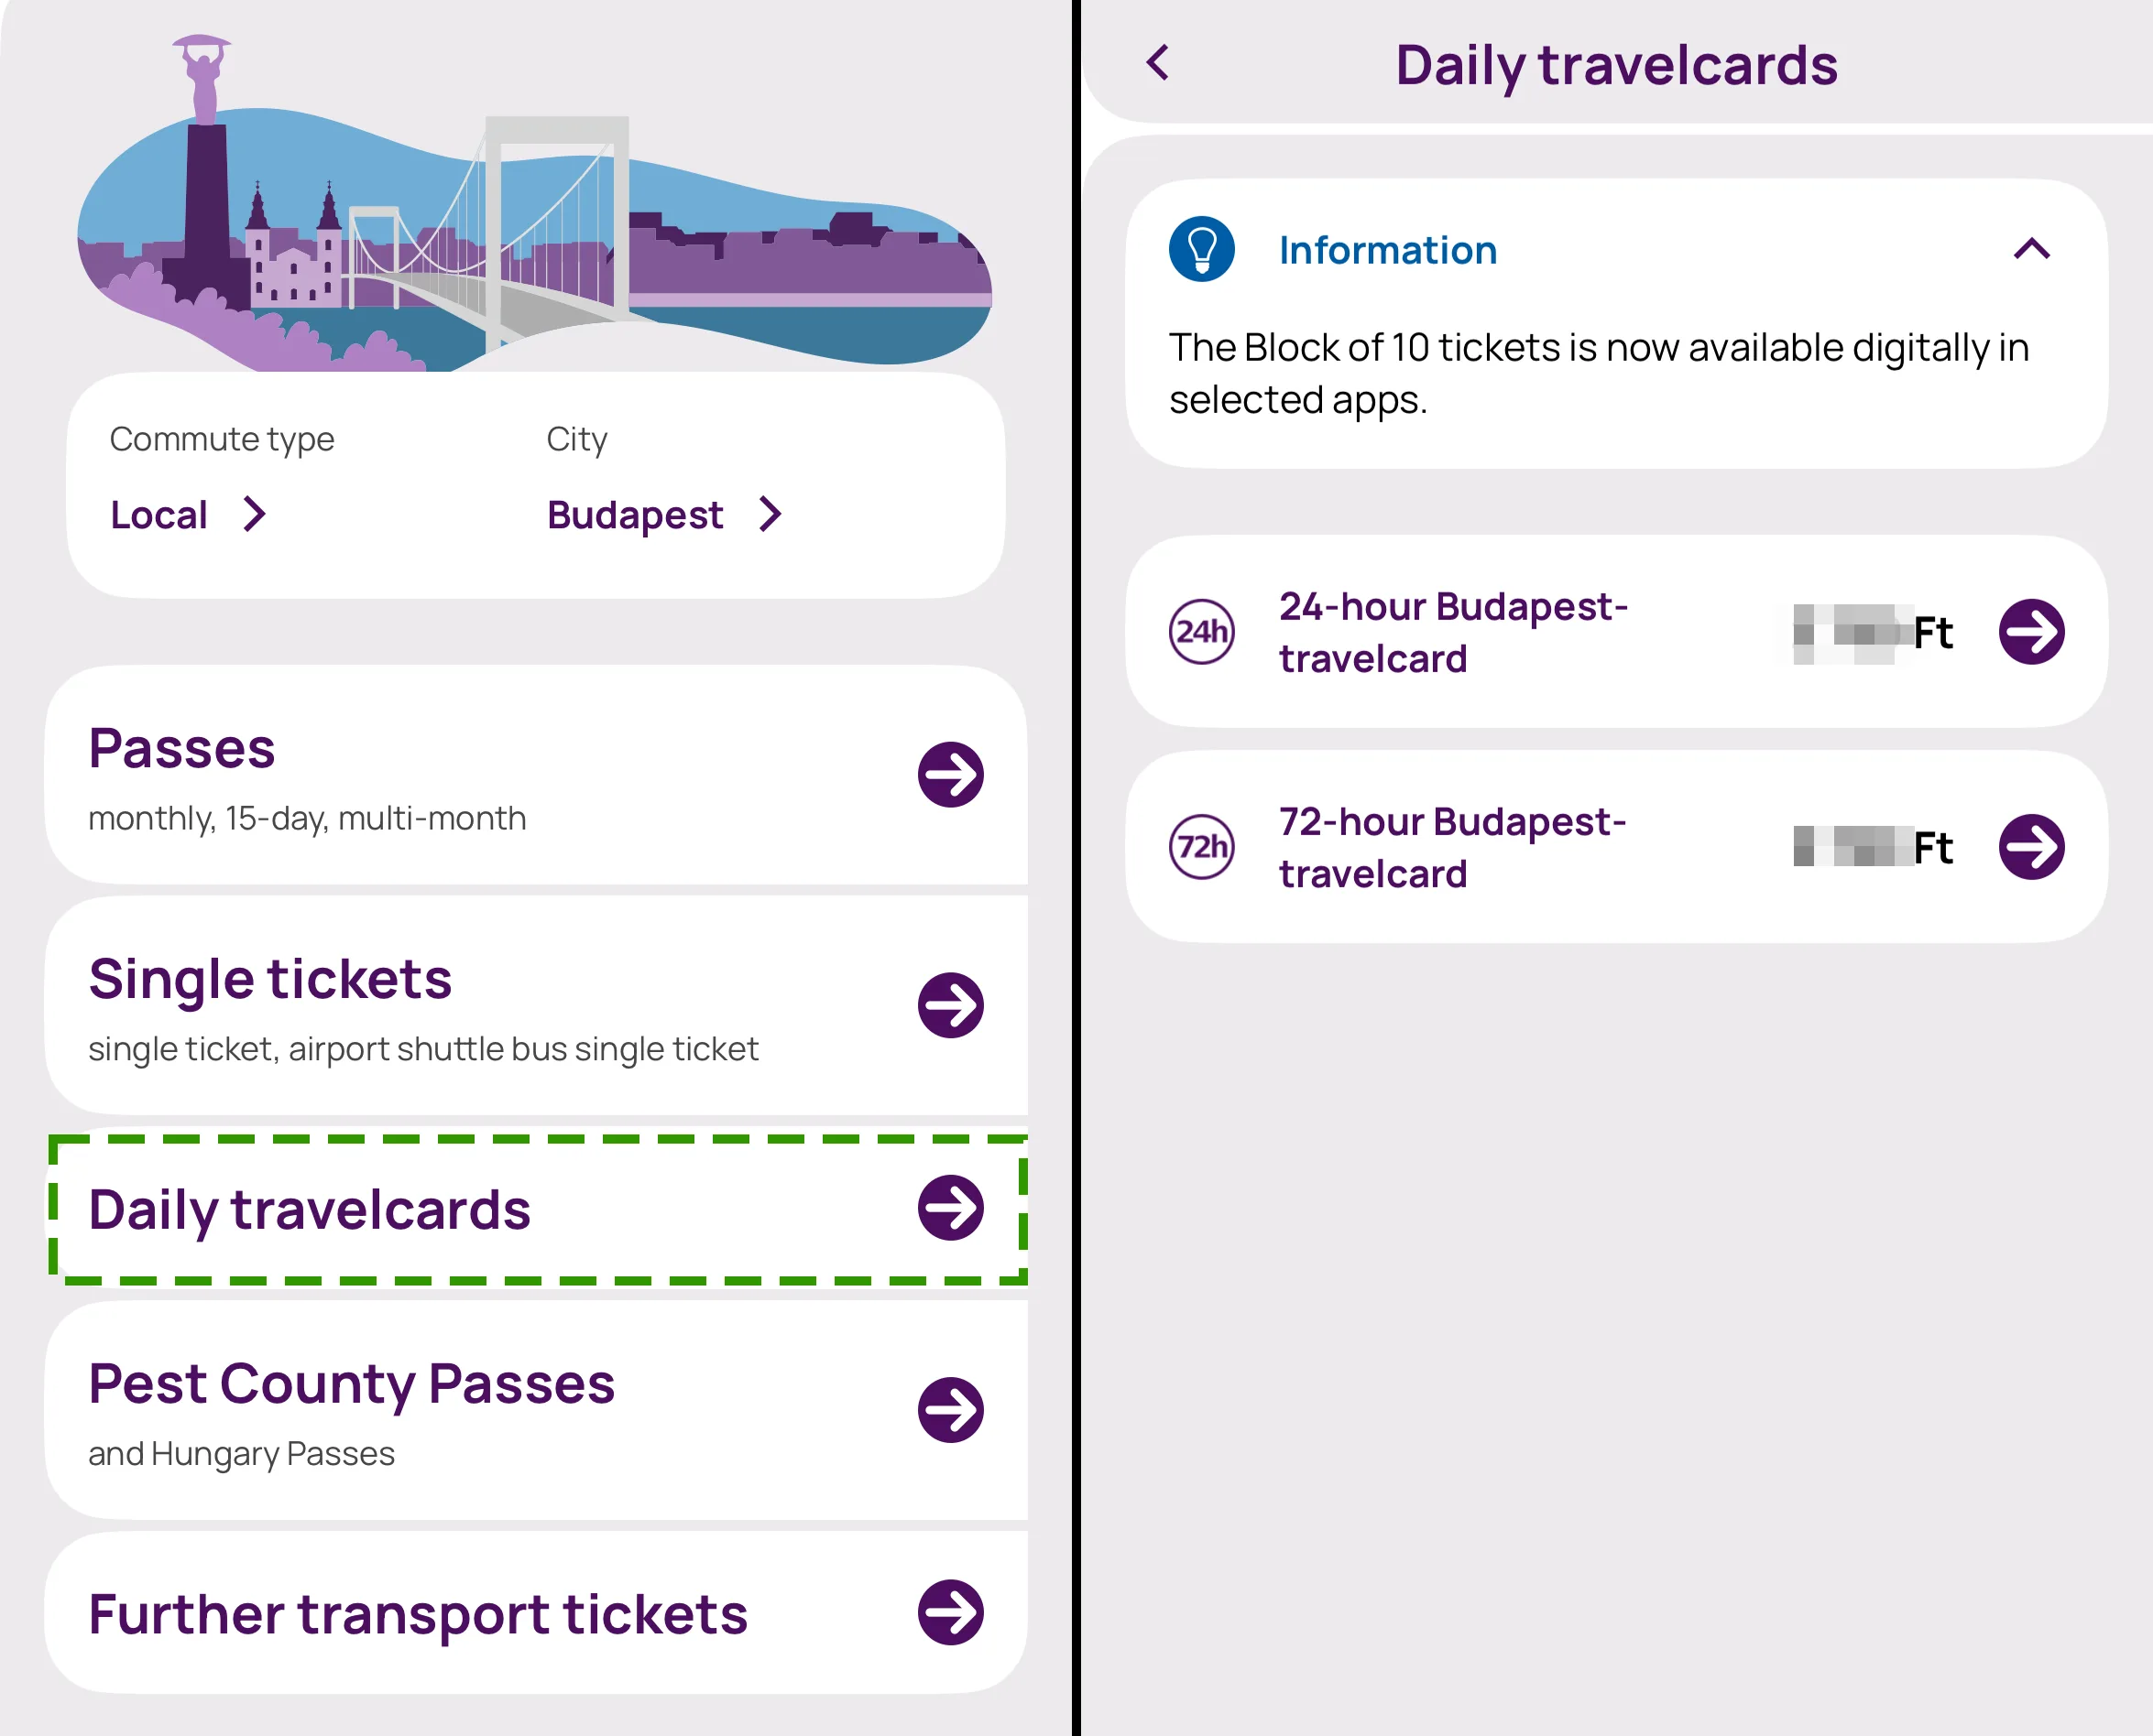Tap the arrow button for 24-hour travelcard
Screen dimensions: 2153x1736
2031,631
